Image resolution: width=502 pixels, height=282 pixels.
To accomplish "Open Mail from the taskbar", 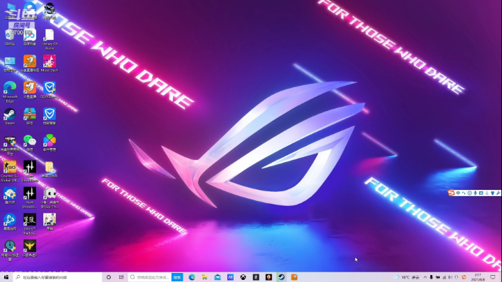I will coord(218,277).
